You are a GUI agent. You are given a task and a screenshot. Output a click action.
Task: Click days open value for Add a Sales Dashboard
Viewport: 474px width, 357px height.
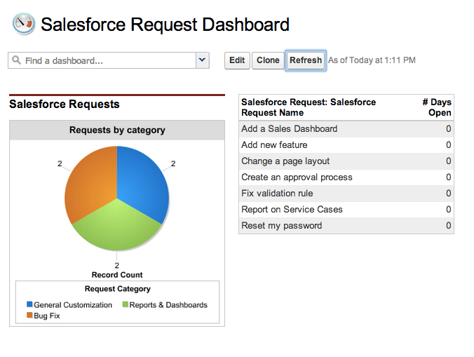pos(449,129)
